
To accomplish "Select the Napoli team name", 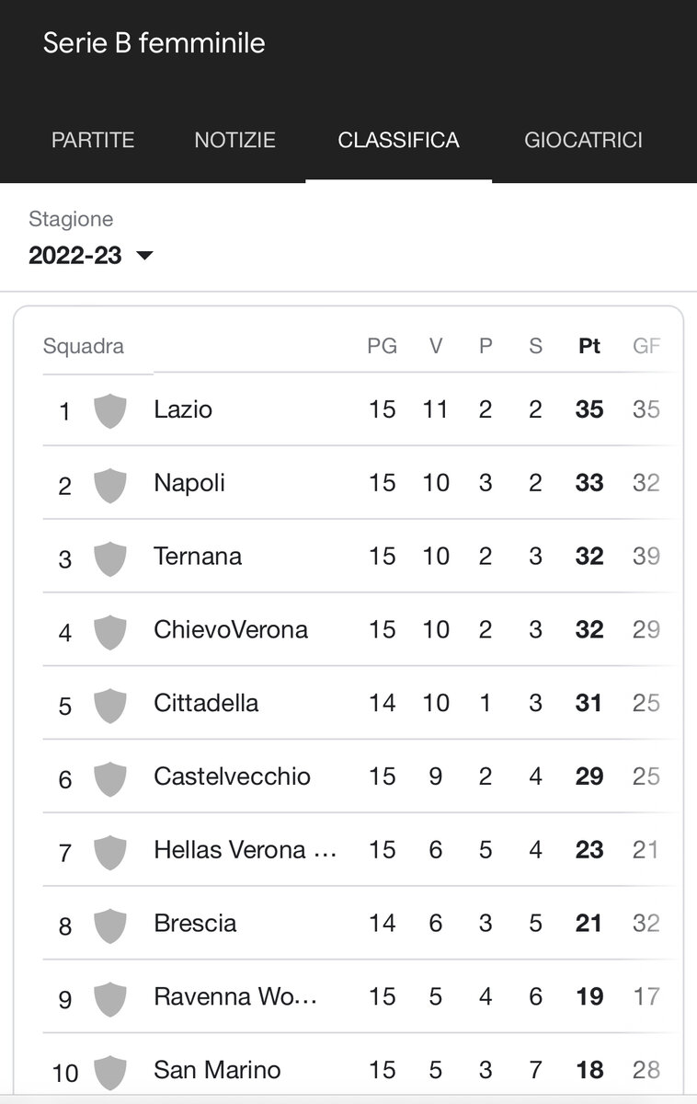I will pyautogui.click(x=189, y=484).
